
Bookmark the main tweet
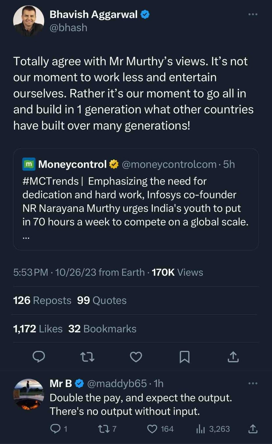(184, 357)
